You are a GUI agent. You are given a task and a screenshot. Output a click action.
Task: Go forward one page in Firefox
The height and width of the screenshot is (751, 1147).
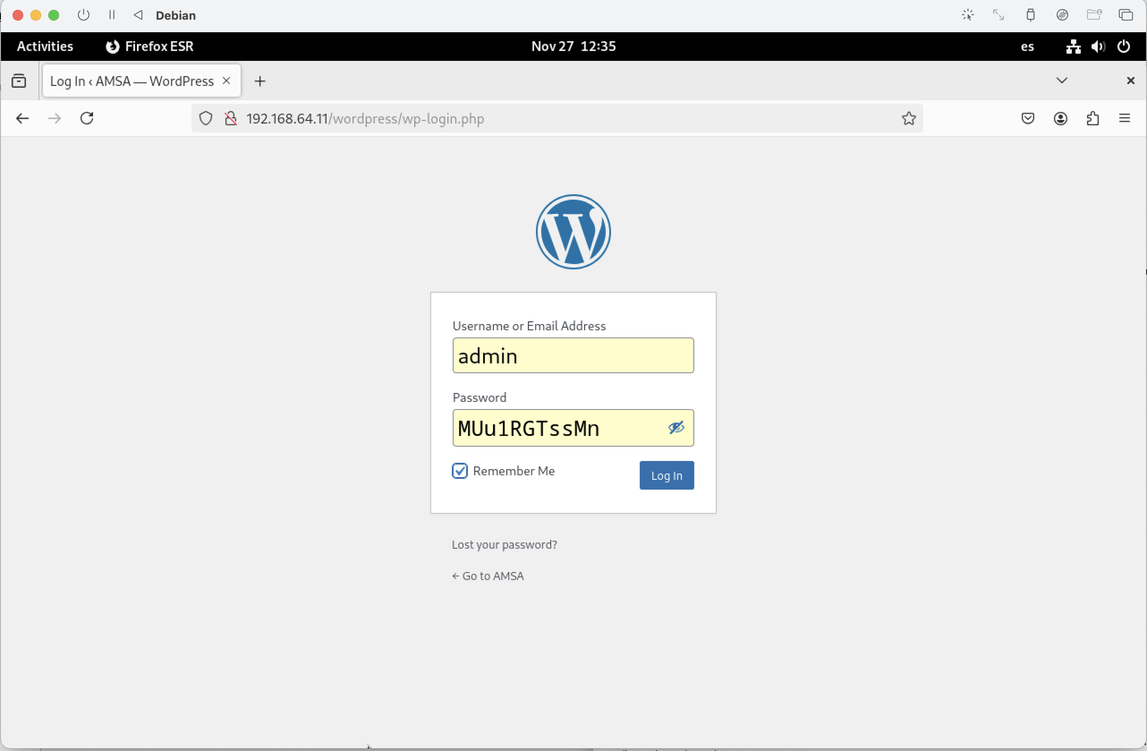pyautogui.click(x=55, y=119)
